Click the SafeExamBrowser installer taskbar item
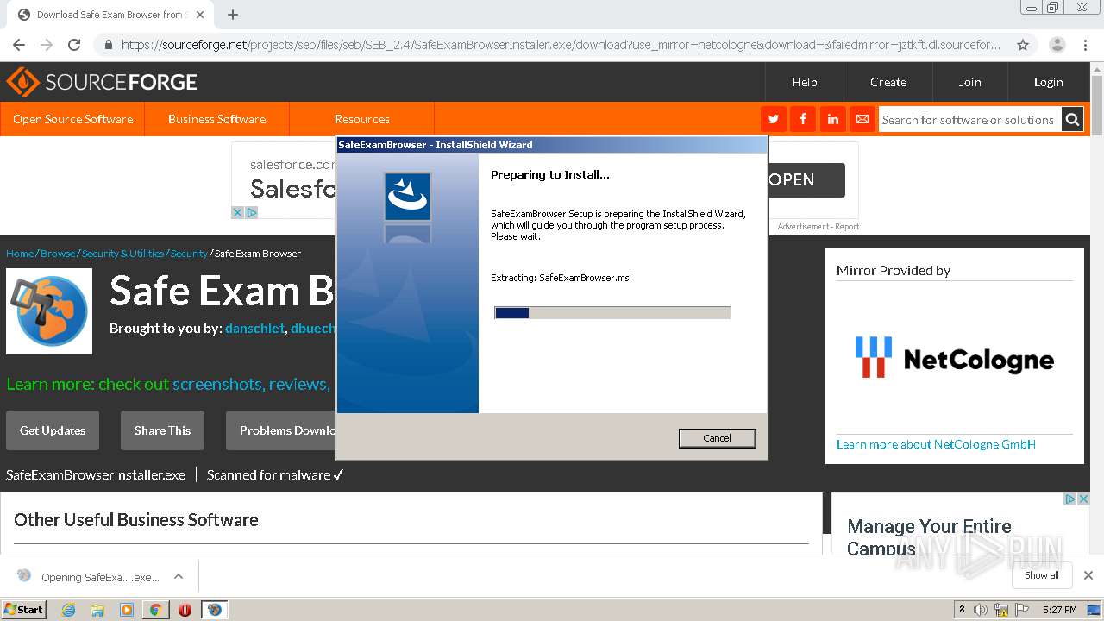 tap(214, 610)
